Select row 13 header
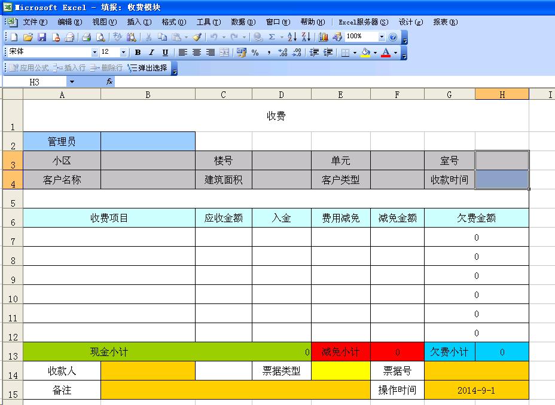The width and height of the screenshot is (555, 405). click(13, 351)
